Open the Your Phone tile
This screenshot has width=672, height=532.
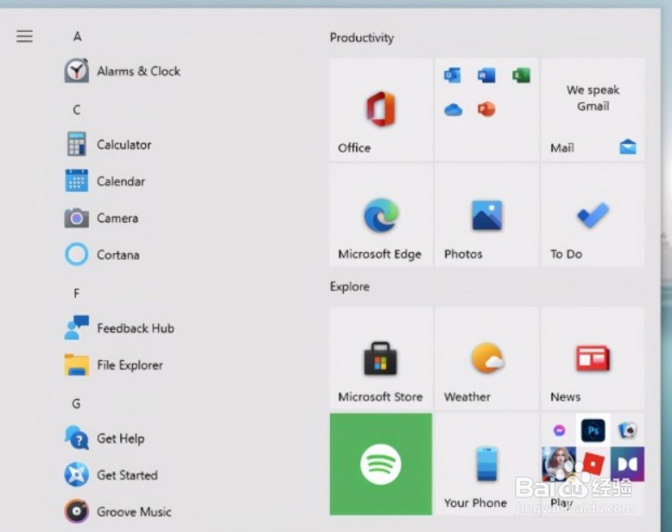(x=486, y=464)
